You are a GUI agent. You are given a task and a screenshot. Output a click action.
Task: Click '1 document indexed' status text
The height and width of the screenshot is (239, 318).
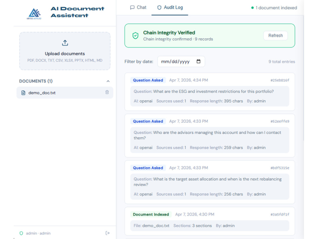276,8
